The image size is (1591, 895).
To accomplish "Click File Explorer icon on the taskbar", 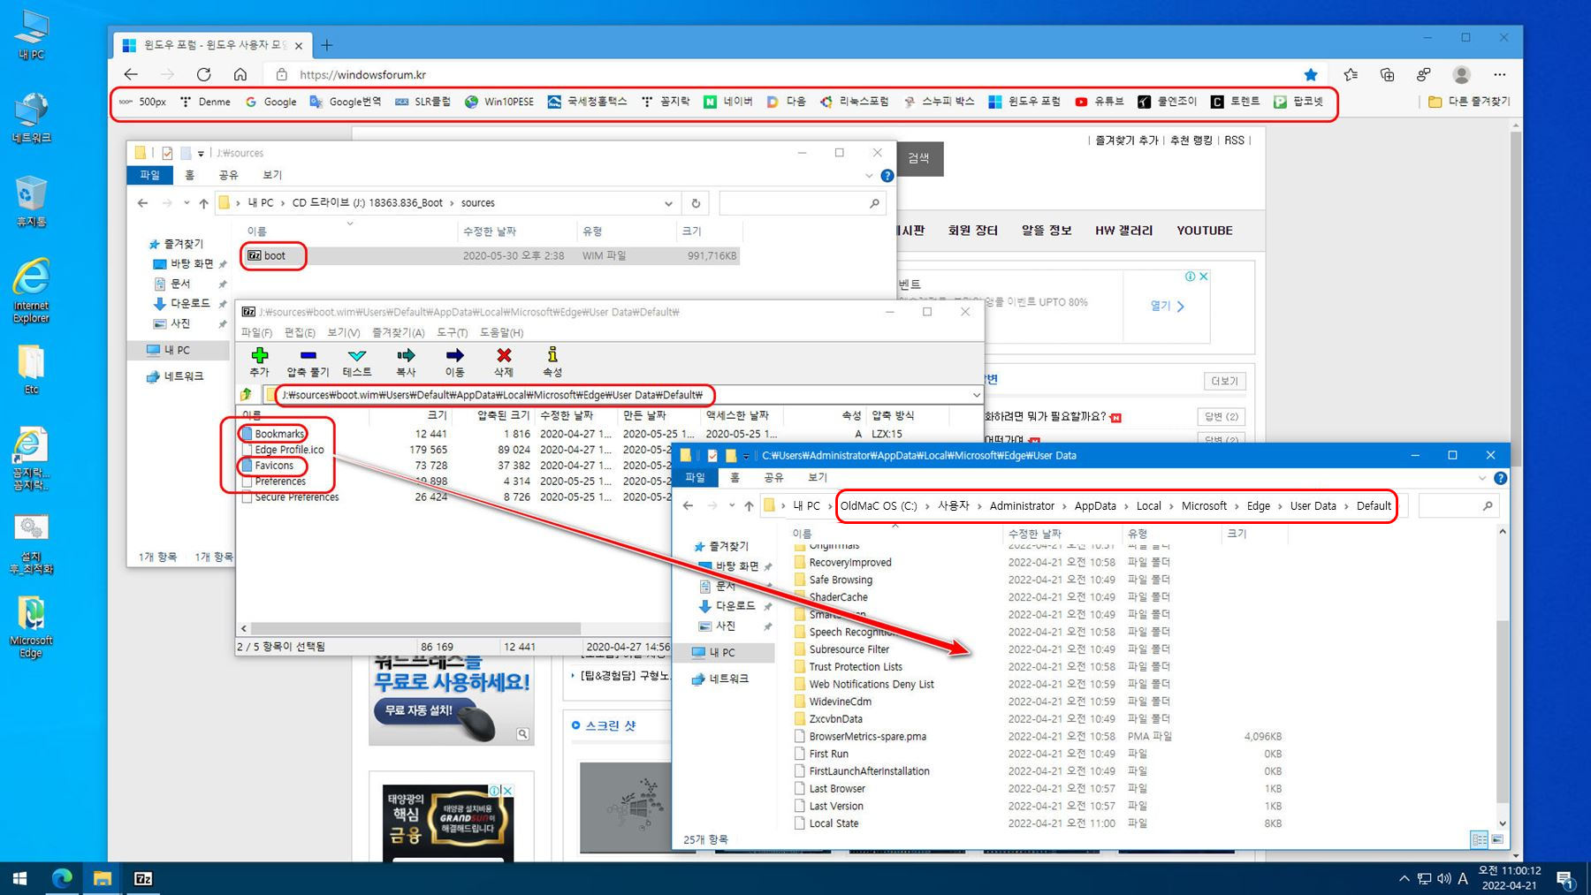I will tap(103, 878).
